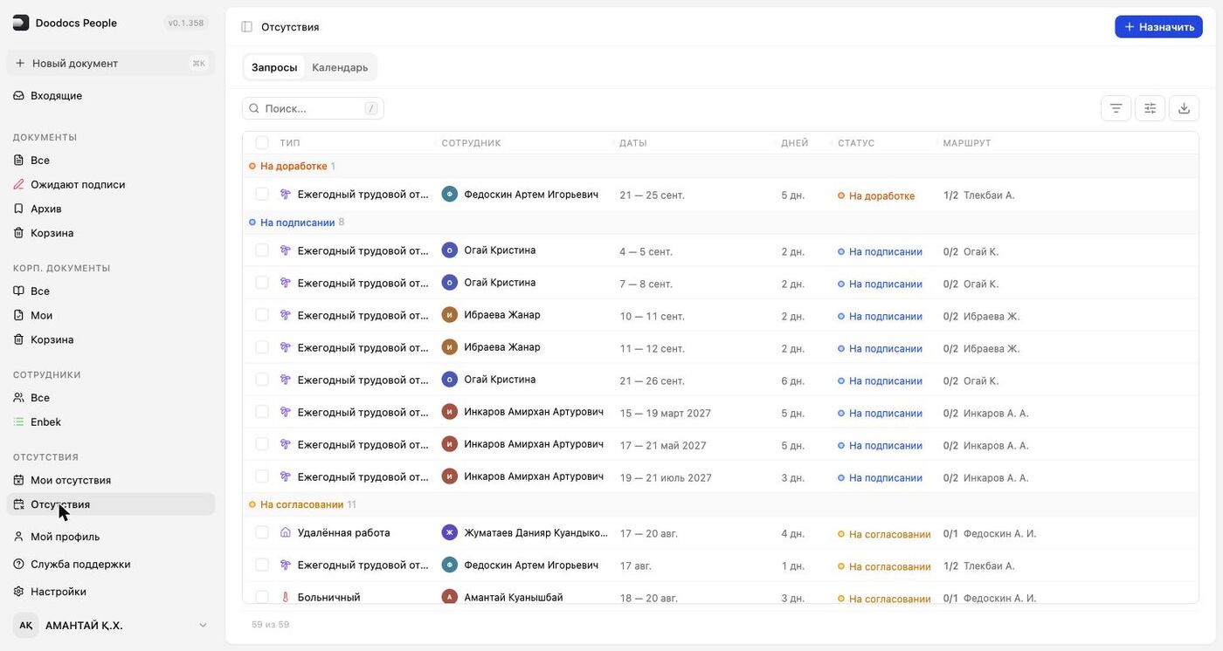The width and height of the screenshot is (1223, 651).
Task: Check Ибраева Жанар 10 — 11 сент. row
Action: coord(262,315)
